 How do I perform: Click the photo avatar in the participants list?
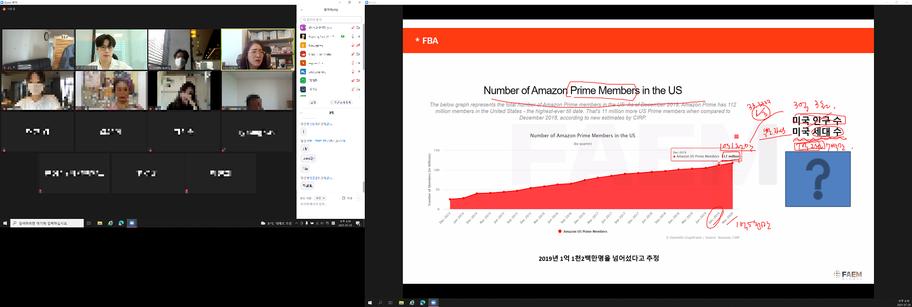303,36
